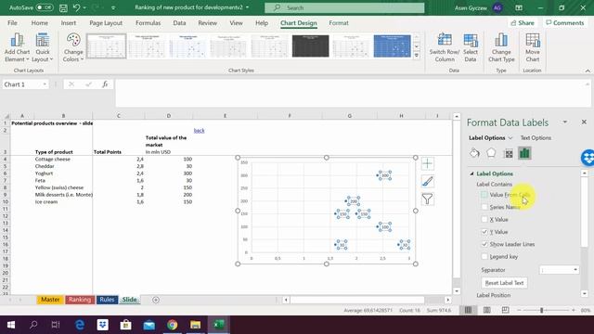Open the Insert tab
Screen dimensions: 594x334
(x=68, y=22)
